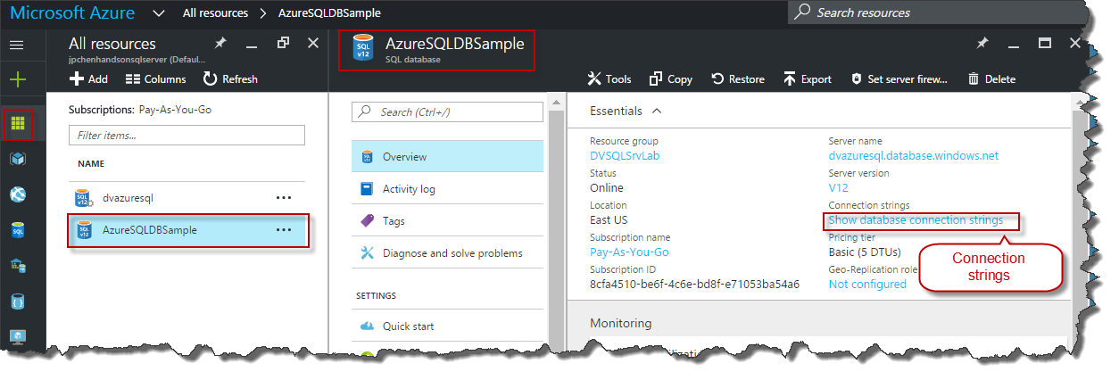Export the AzureSQLDBSample database

pos(807,78)
